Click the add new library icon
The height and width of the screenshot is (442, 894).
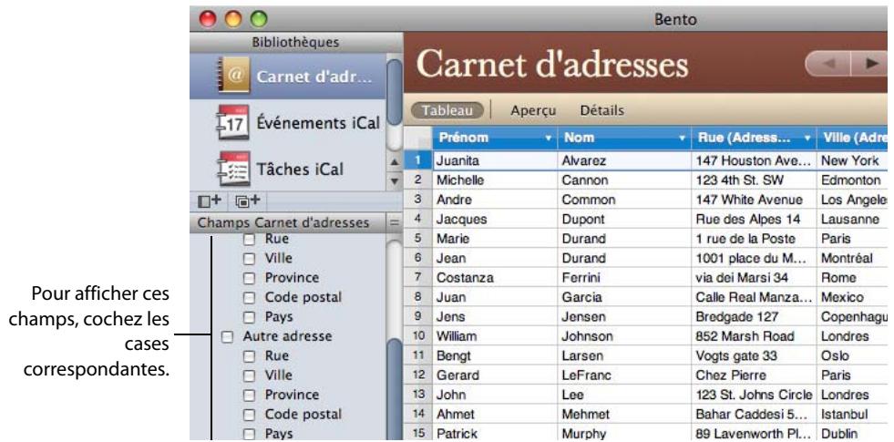tap(210, 200)
